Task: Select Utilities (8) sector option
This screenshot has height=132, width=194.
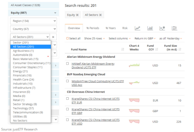Action: [31, 117]
